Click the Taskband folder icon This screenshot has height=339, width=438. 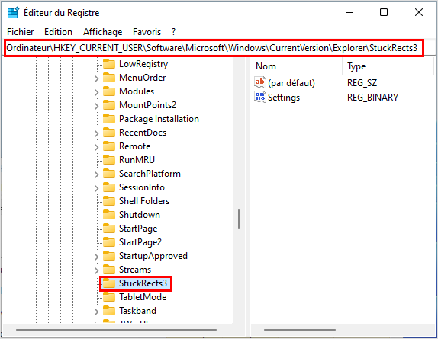109,311
